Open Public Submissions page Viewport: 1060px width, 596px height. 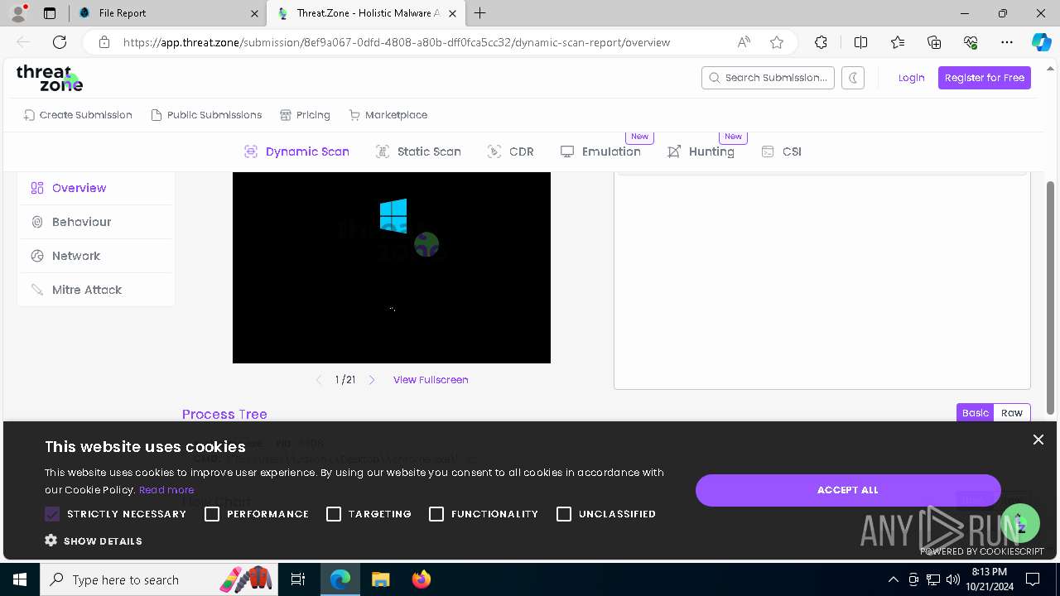pyautogui.click(x=206, y=115)
